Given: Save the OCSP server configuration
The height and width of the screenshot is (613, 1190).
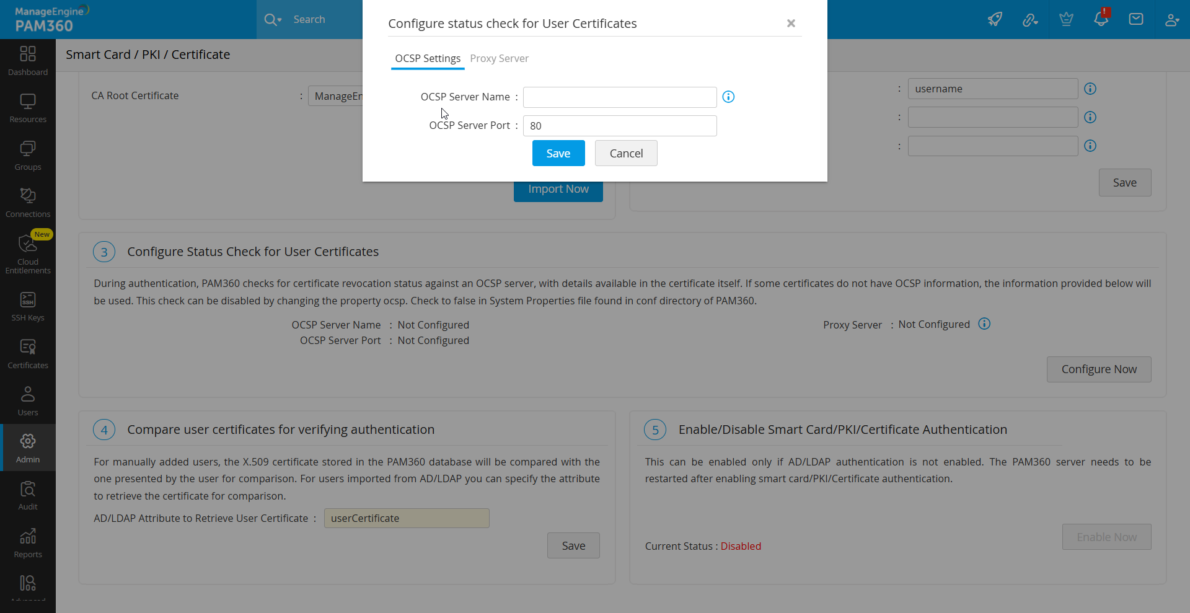Looking at the screenshot, I should point(558,152).
